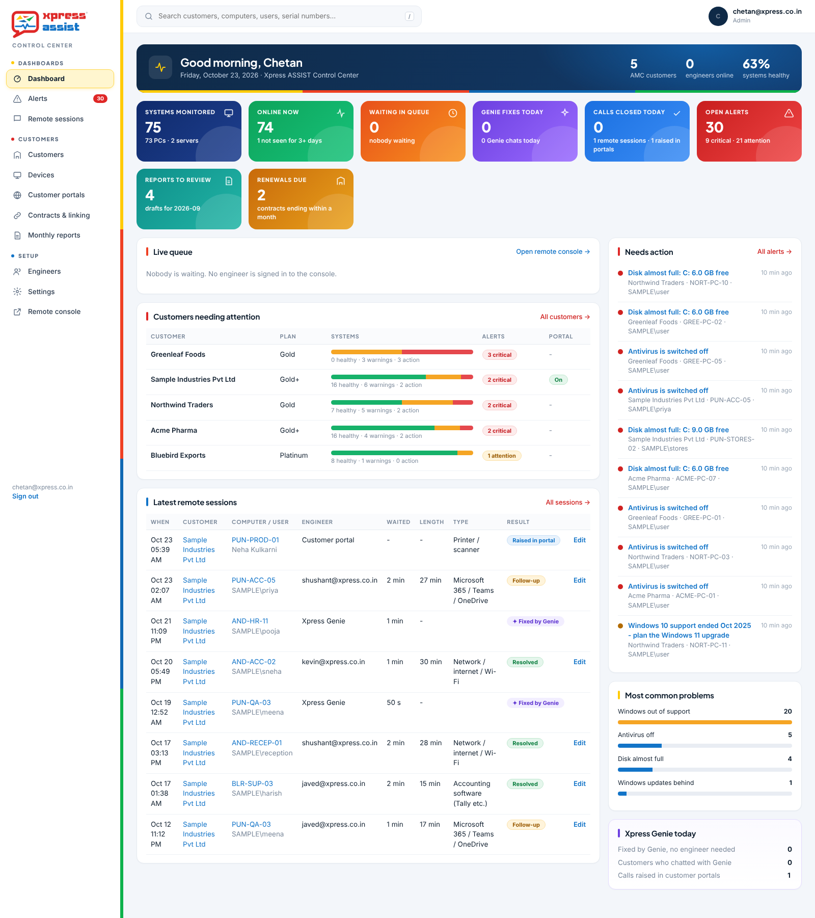The width and height of the screenshot is (815, 918).
Task: Click the warning triangle on Open Alerts card
Action: pyautogui.click(x=789, y=113)
